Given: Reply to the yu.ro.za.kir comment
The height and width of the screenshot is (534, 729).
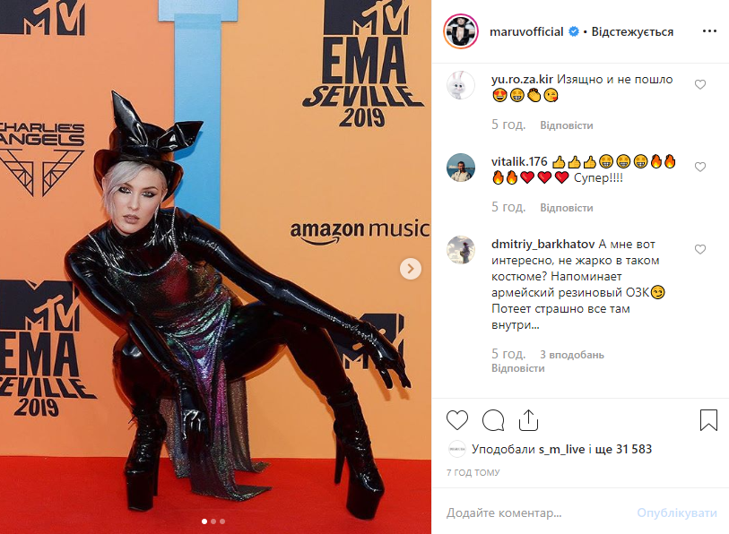Looking at the screenshot, I should tap(567, 125).
